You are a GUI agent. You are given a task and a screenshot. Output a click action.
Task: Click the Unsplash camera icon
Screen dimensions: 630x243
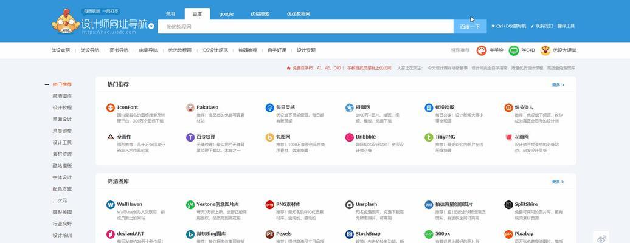(x=349, y=205)
